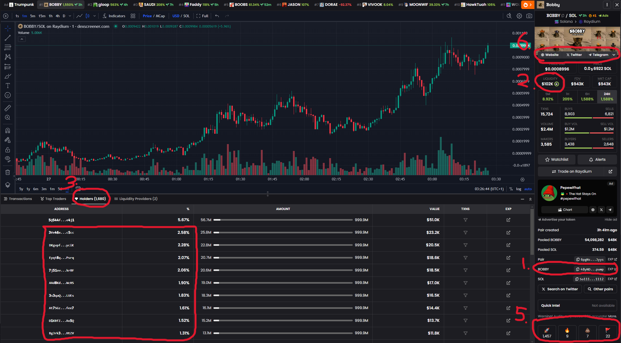Open the Liquidity Providers (2) tab
This screenshot has height=343, width=621.
pos(136,199)
